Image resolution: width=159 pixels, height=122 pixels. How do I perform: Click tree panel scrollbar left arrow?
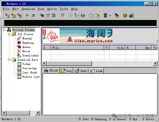point(4,113)
